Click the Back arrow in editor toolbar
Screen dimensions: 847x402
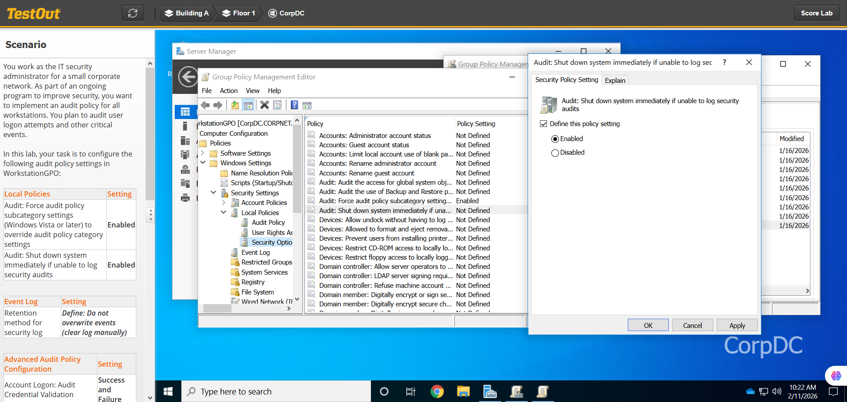[x=205, y=105]
